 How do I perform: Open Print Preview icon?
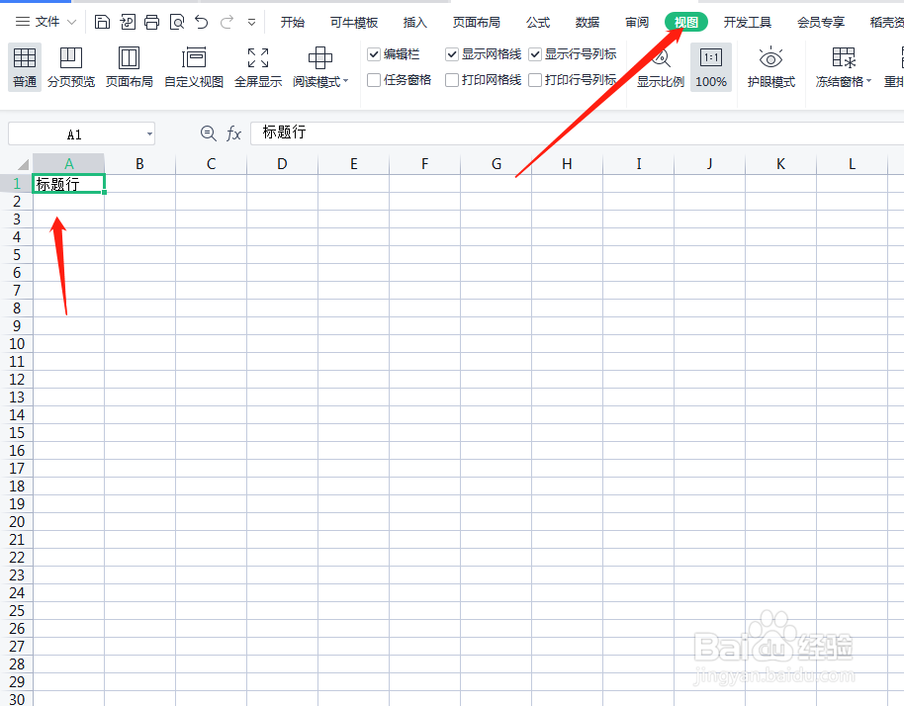tap(176, 22)
